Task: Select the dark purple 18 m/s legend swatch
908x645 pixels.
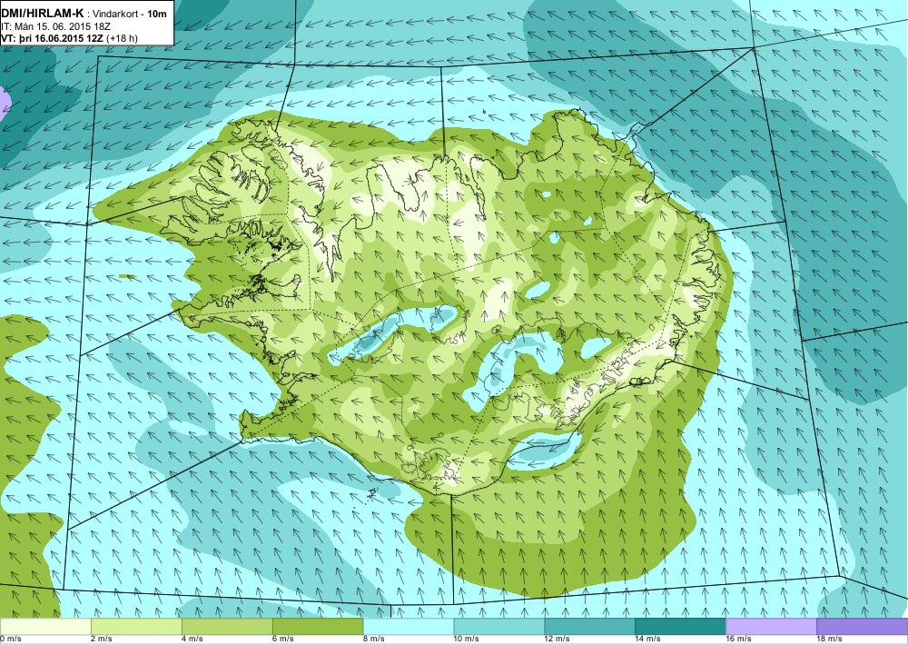Action: (x=863, y=626)
